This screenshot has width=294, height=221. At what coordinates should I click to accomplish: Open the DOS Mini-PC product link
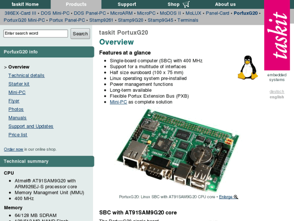point(55,13)
